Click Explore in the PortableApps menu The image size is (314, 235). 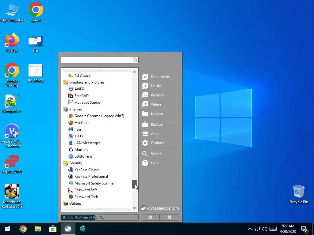click(152, 114)
